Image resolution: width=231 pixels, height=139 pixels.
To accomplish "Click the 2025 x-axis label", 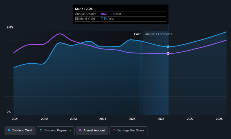I will [x=132, y=119].
